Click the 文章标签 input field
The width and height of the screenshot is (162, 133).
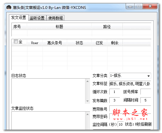tap(130, 84)
